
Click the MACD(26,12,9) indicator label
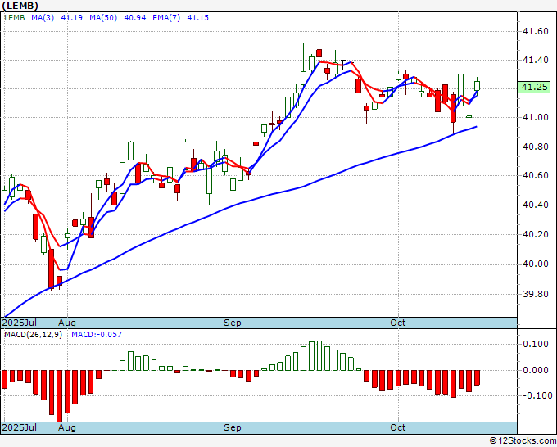pyautogui.click(x=33, y=335)
